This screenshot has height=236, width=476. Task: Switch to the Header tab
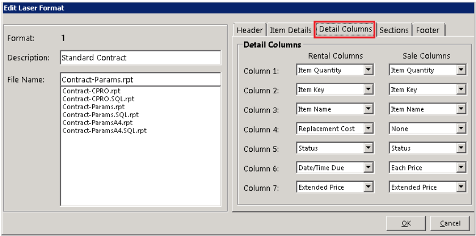pyautogui.click(x=250, y=30)
